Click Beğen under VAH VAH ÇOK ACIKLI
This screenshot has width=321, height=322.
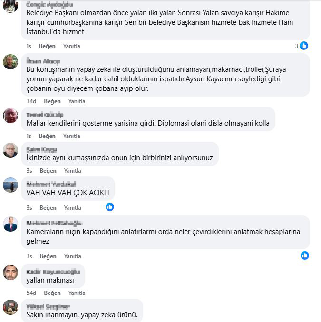48,208
